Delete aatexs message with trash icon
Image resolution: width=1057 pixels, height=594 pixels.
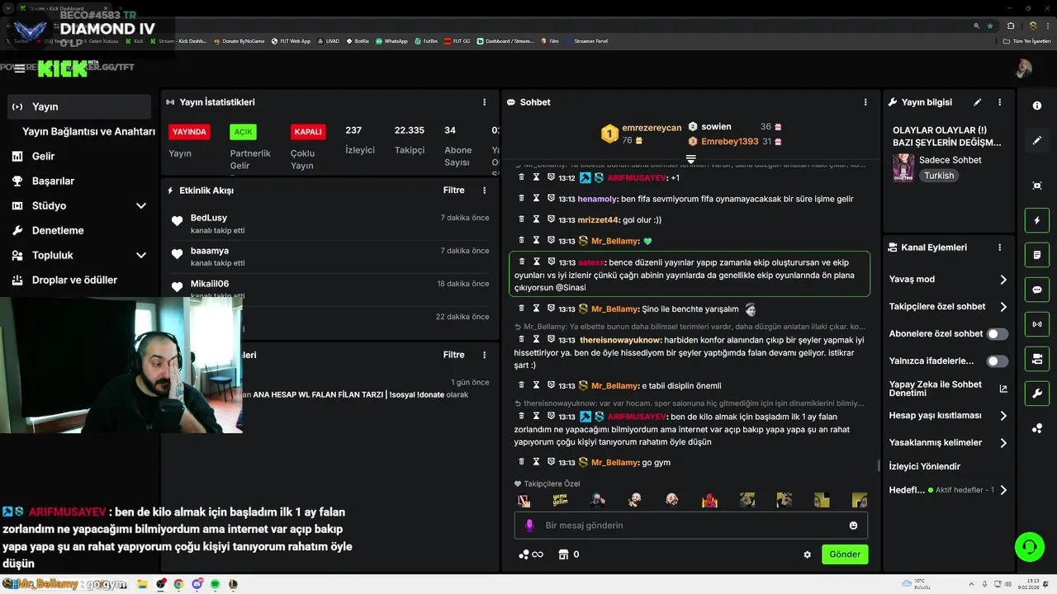[521, 262]
